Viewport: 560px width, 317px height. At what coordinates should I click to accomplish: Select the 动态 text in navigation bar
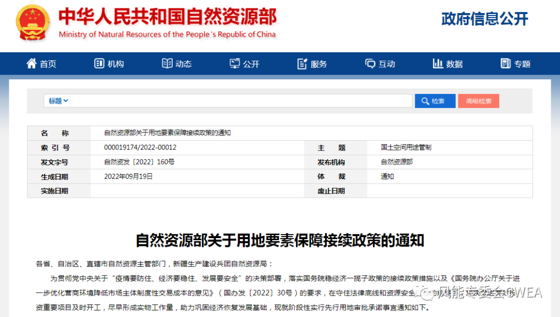184,64
